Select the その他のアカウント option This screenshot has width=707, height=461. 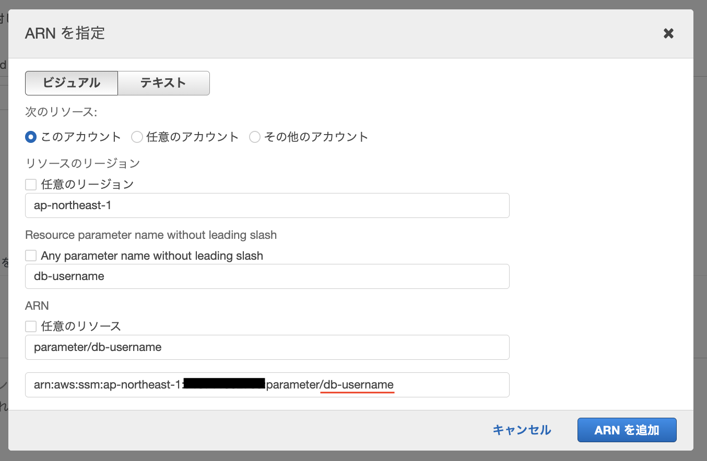pos(255,137)
